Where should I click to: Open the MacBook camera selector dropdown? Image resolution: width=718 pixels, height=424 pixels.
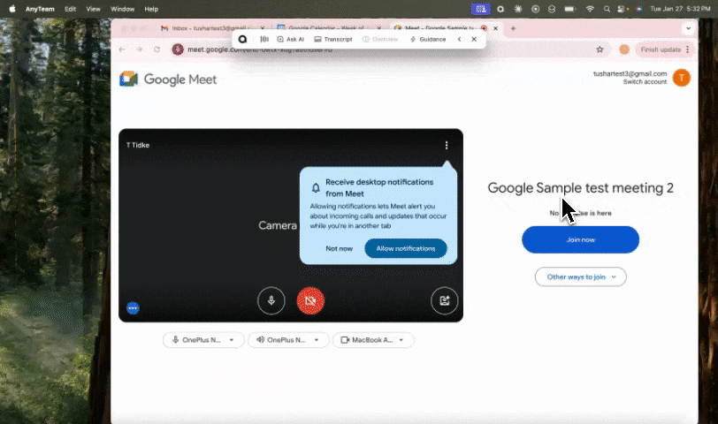[373, 340]
